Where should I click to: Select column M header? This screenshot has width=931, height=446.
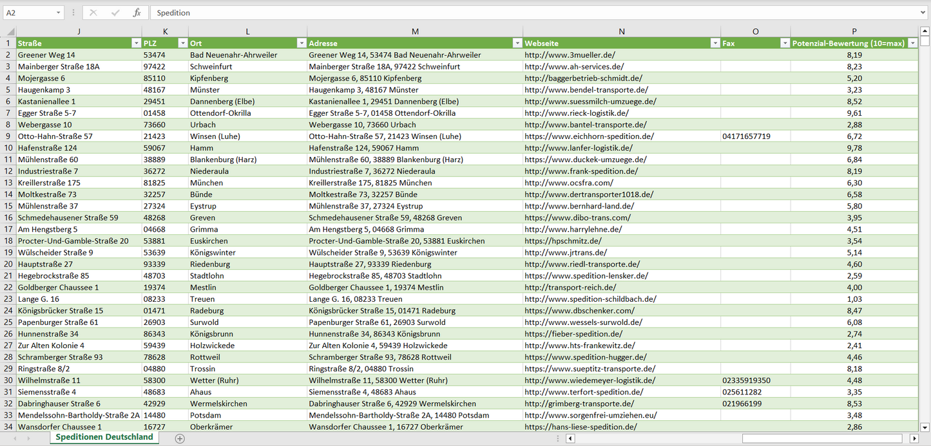(x=414, y=32)
